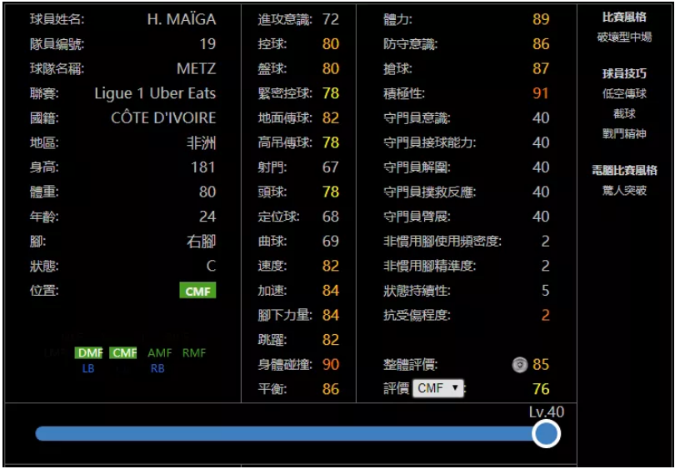Select AMF on the position map
This screenshot has height=469, width=675.
coord(159,353)
